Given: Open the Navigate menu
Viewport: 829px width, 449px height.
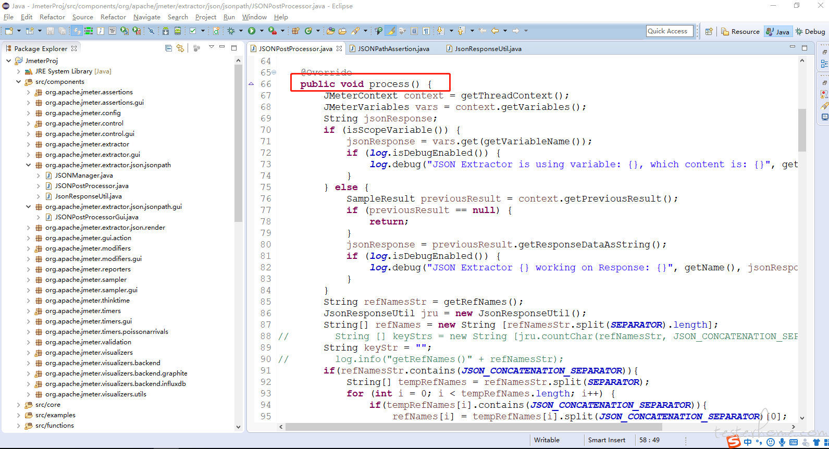Looking at the screenshot, I should pyautogui.click(x=147, y=17).
